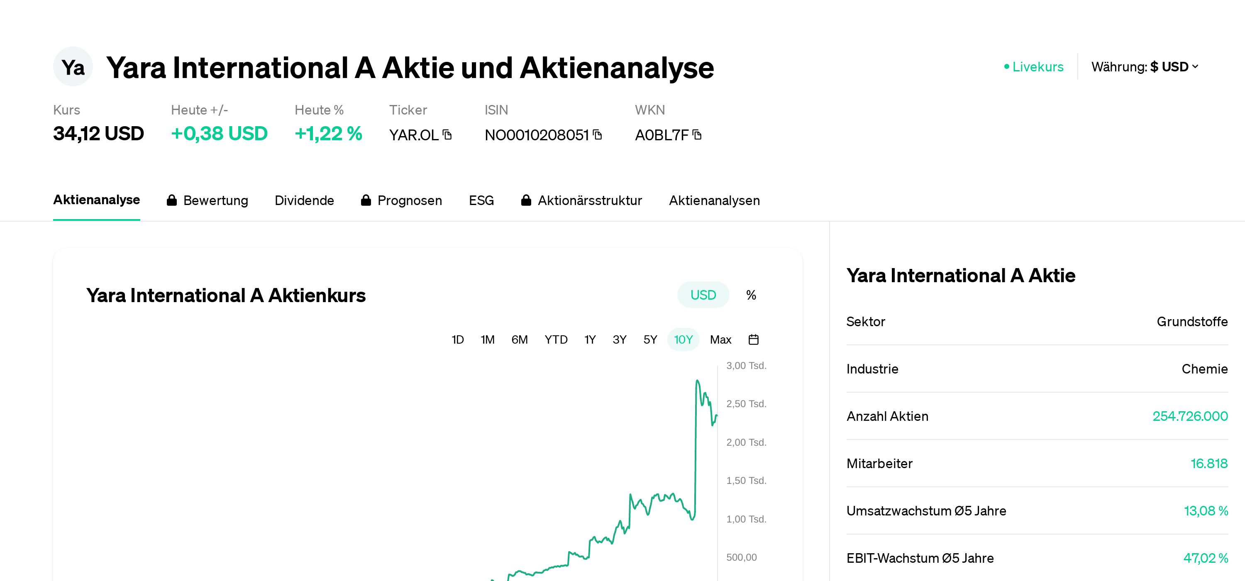Select the 5Y chart range

(x=650, y=340)
